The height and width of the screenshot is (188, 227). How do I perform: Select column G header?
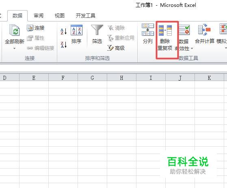click(92, 78)
